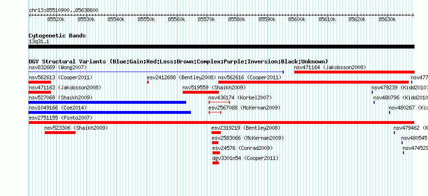Click the esv24576 (Conrad2009) label
This screenshot has height=196, width=428.
[242, 148]
